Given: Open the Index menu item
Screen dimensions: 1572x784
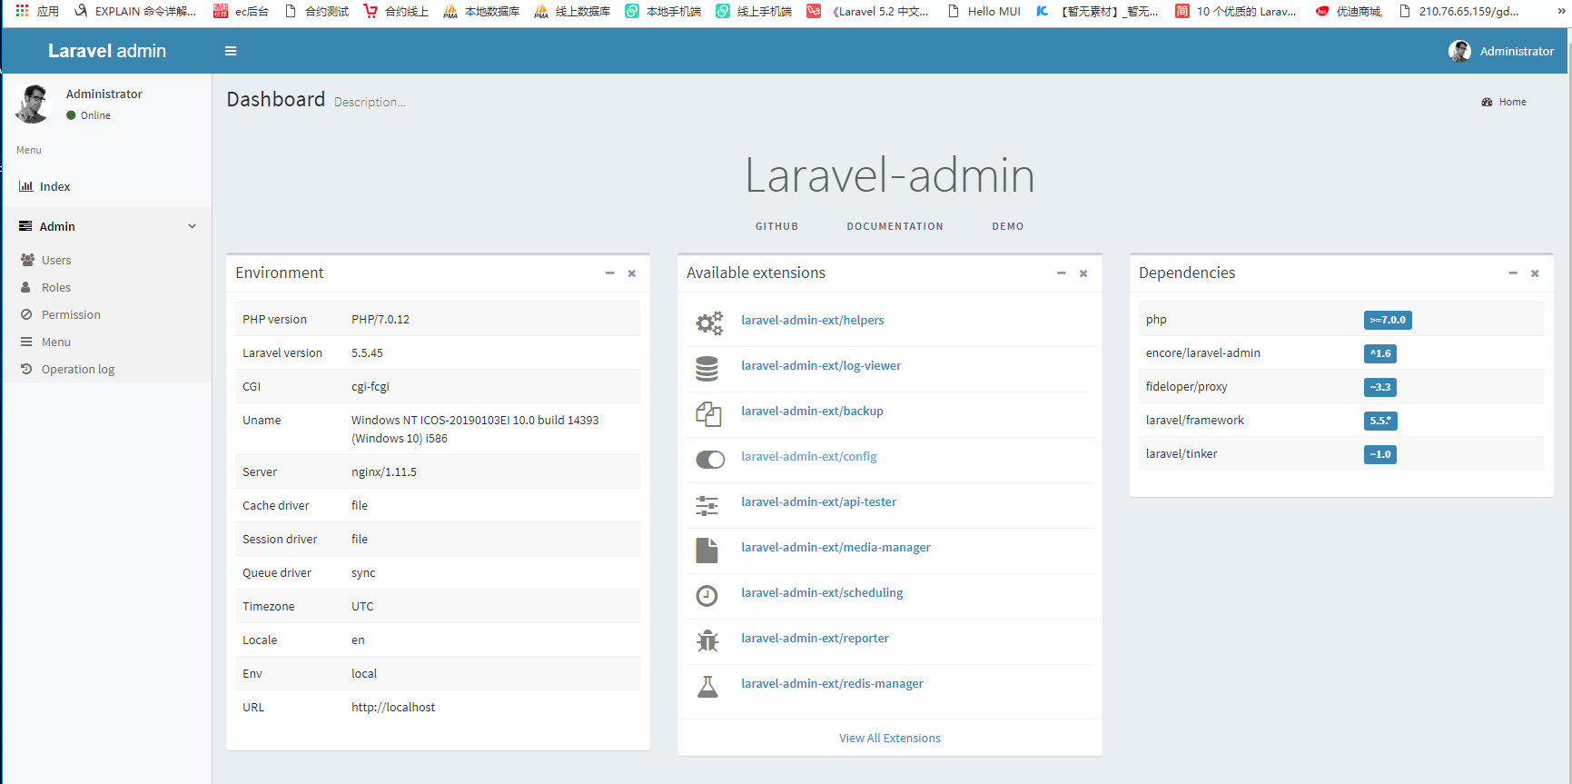Looking at the screenshot, I should tap(106, 186).
